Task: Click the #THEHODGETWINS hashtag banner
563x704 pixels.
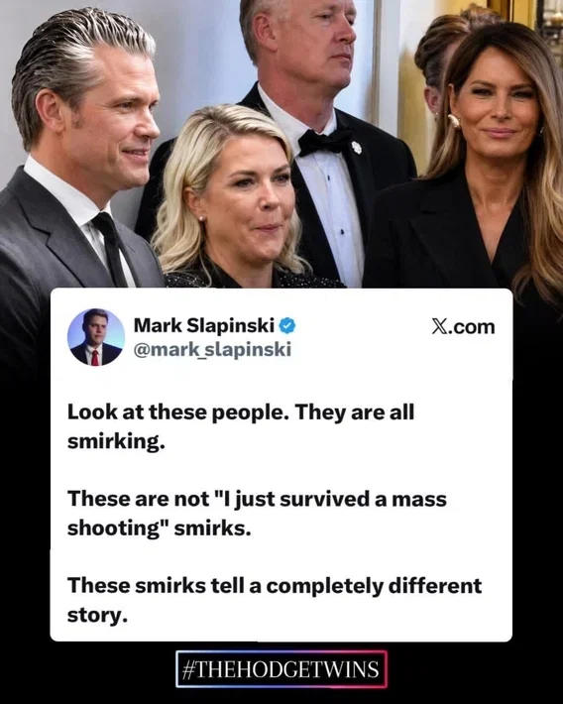Action: [281, 669]
